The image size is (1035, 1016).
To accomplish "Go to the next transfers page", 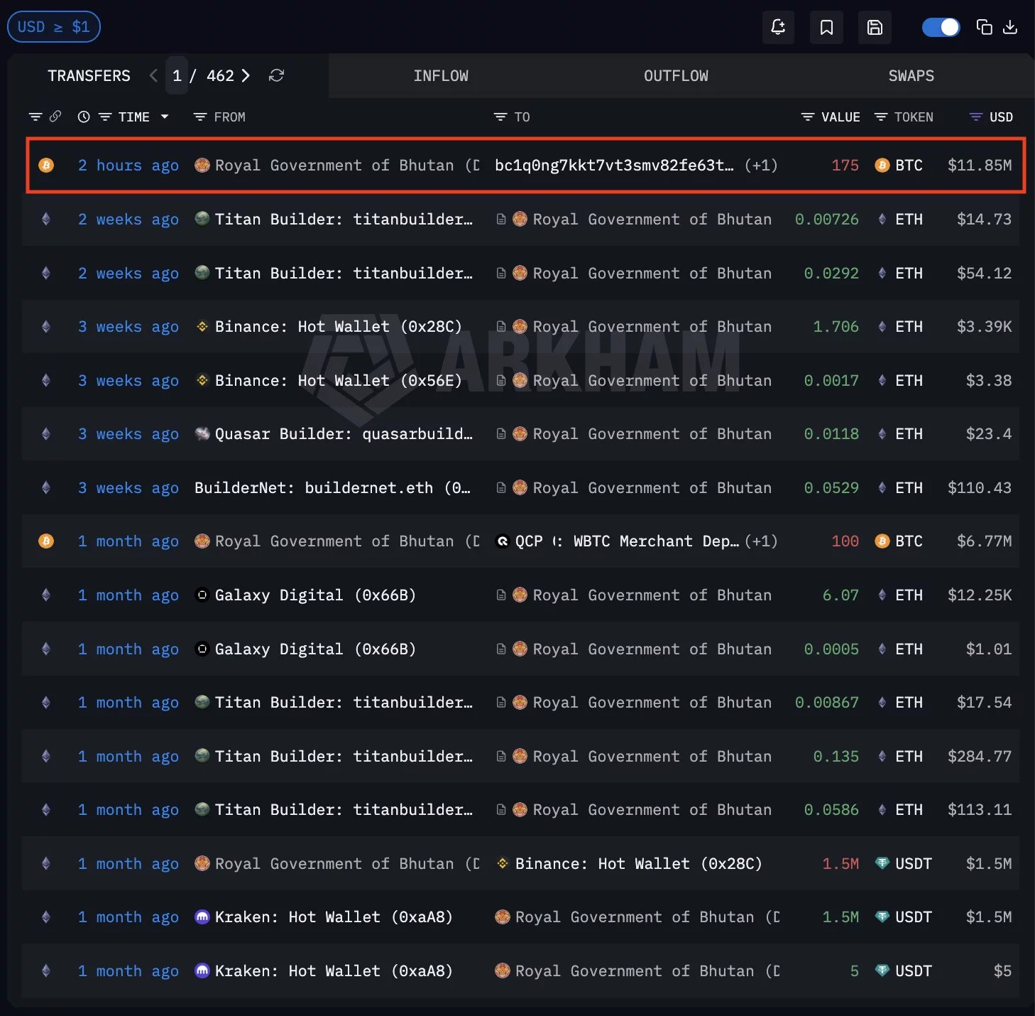I will click(x=246, y=75).
